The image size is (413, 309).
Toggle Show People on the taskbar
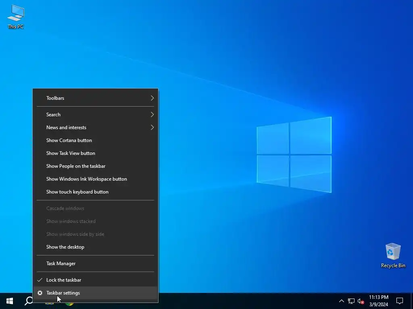[x=95, y=166]
